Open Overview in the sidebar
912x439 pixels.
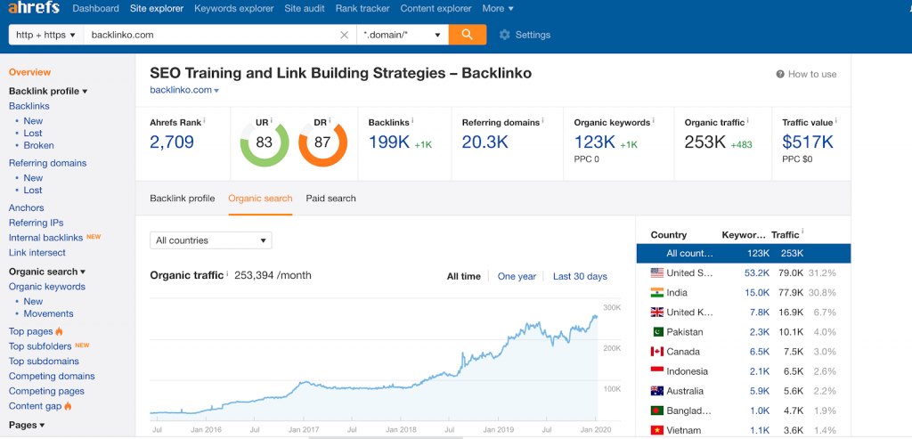[x=29, y=72]
